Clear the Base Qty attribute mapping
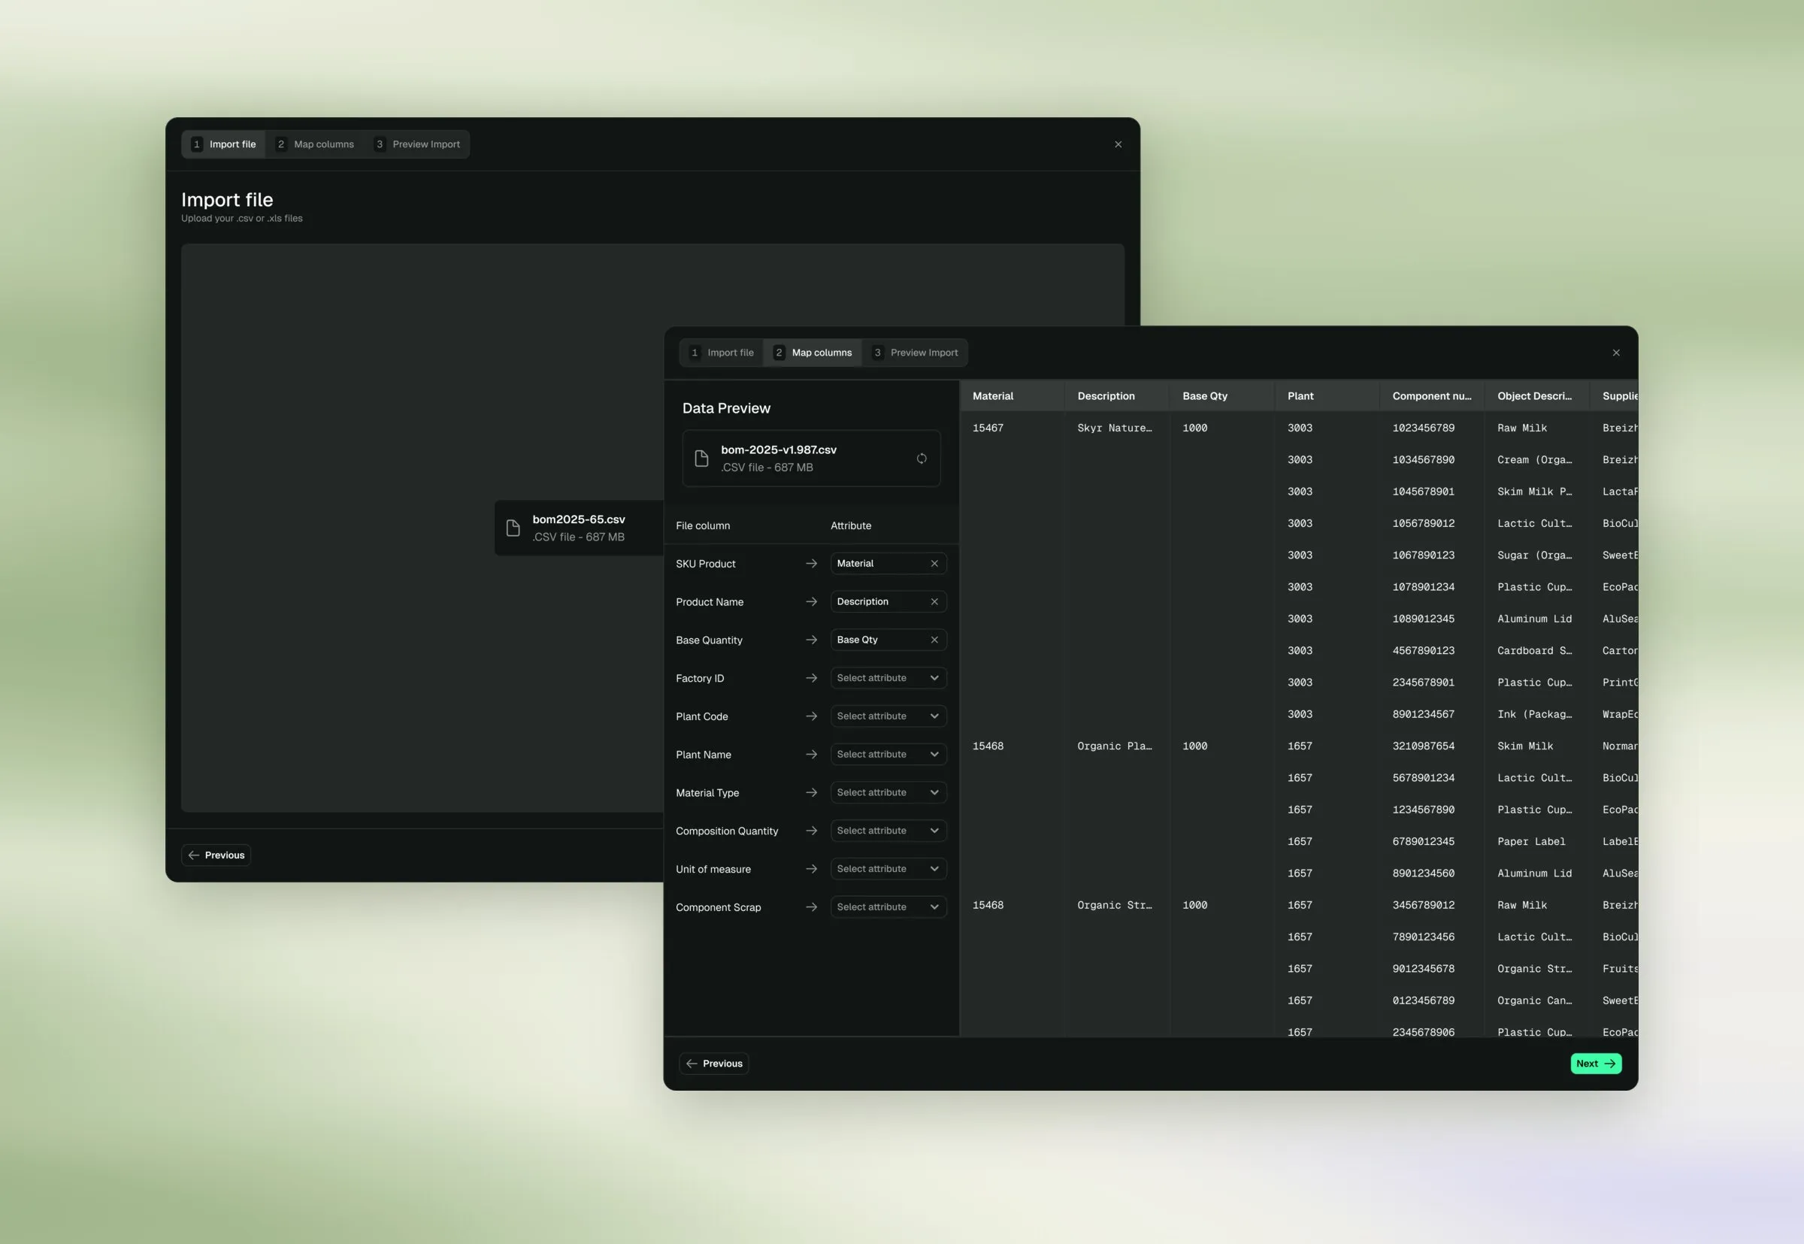1804x1244 pixels. (934, 640)
